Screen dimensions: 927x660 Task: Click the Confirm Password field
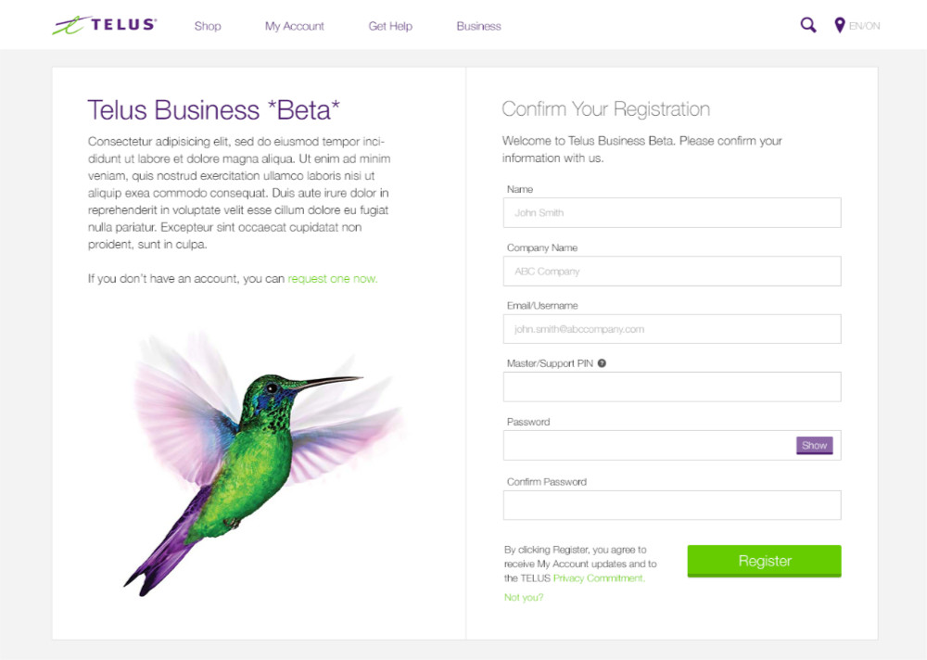(671, 504)
